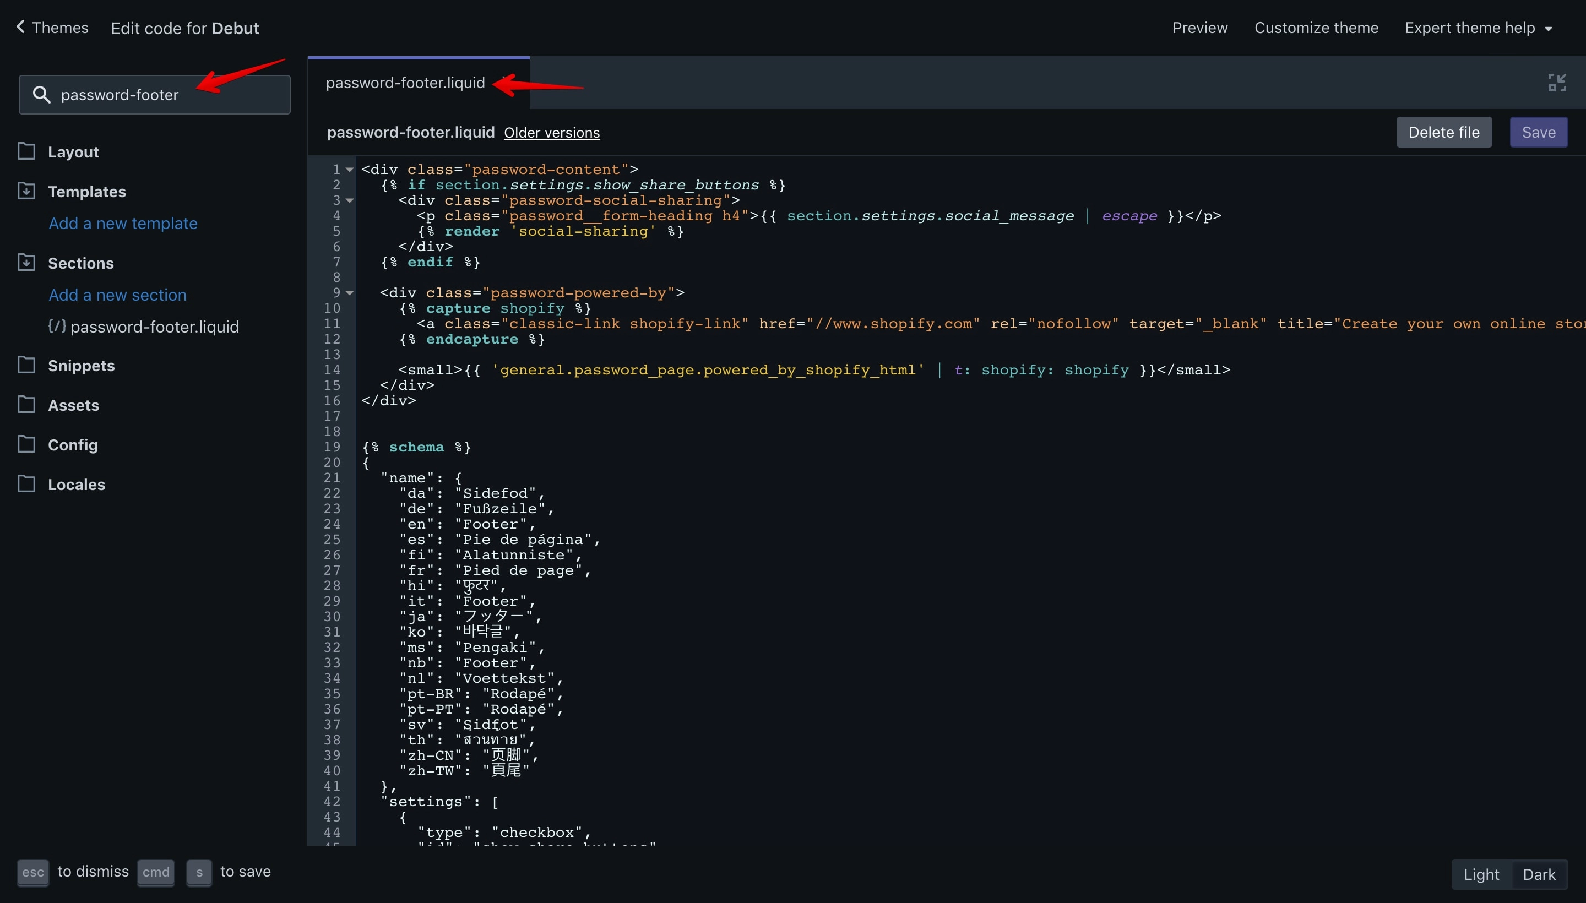Image resolution: width=1586 pixels, height=903 pixels.
Task: Switch editor to Dark theme
Action: 1539,874
